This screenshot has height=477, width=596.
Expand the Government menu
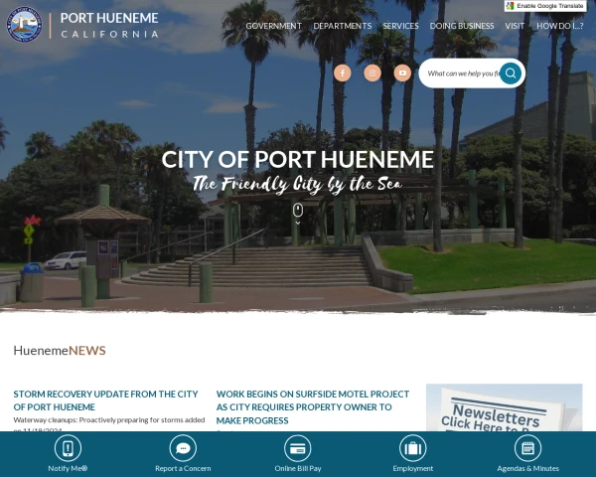pyautogui.click(x=274, y=26)
